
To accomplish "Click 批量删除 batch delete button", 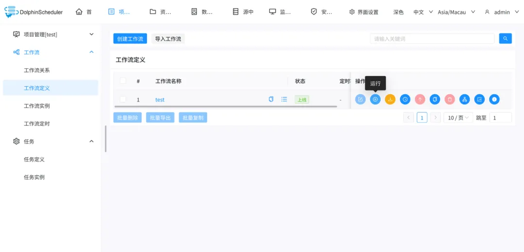I will [128, 117].
